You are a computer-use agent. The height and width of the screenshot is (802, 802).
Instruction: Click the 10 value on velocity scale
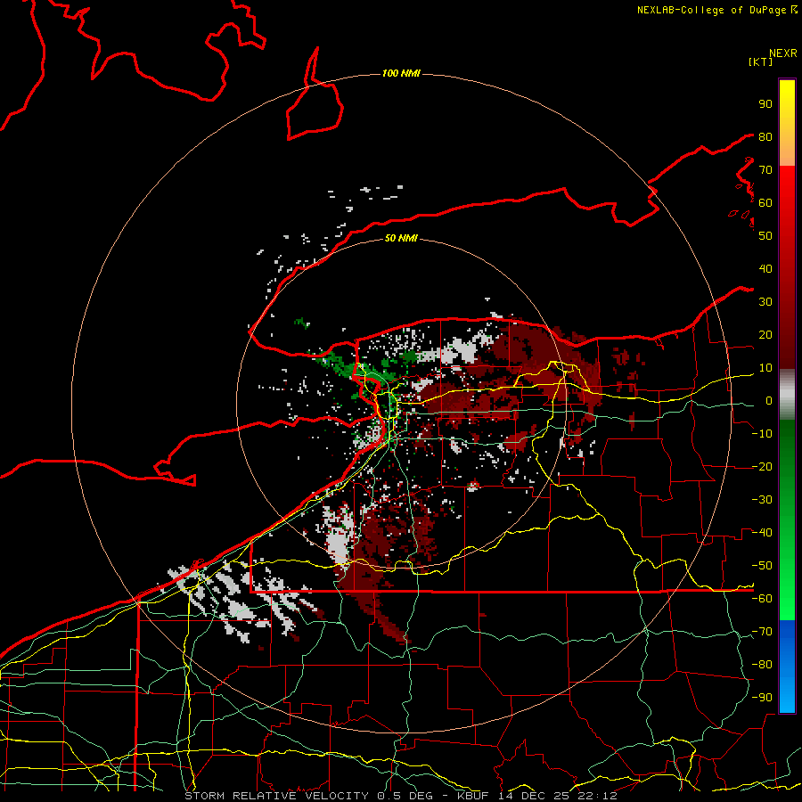765,368
